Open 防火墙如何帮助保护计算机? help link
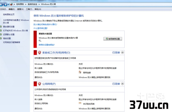 click(45, 24)
